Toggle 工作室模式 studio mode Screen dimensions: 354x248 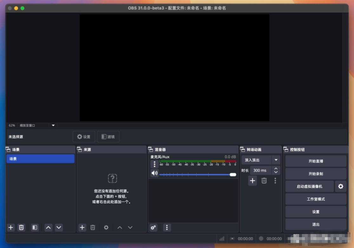[316, 199]
